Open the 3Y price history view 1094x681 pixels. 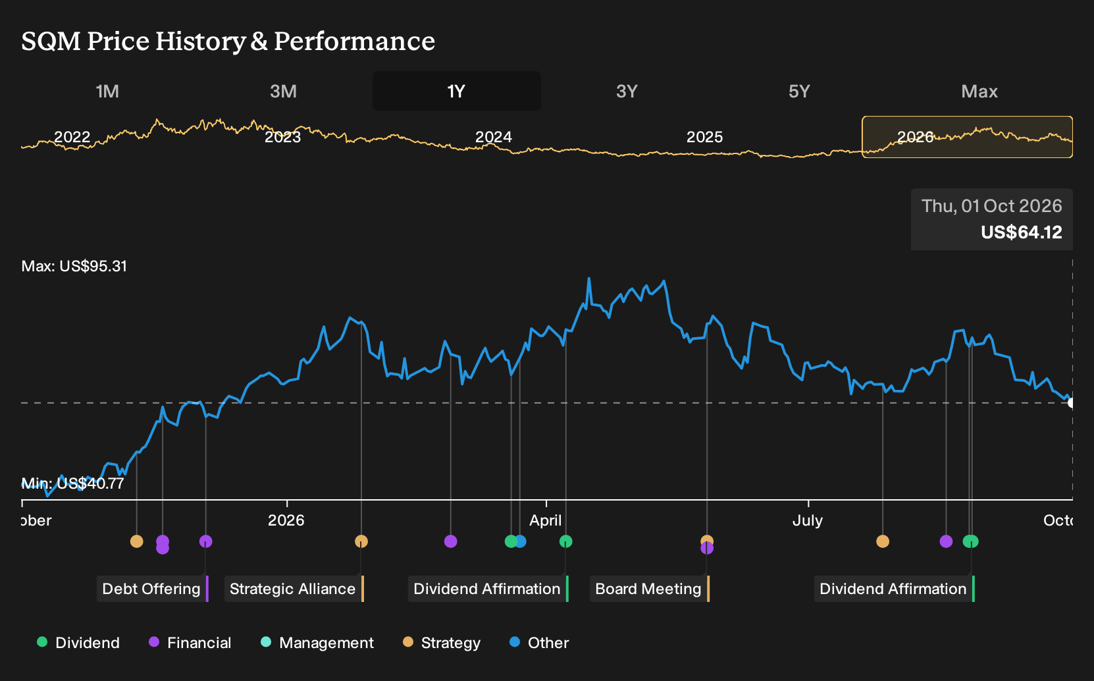(x=627, y=91)
